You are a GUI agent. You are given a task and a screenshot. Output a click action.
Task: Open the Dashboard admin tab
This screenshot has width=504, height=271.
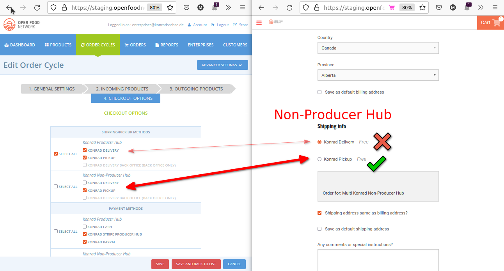click(20, 45)
